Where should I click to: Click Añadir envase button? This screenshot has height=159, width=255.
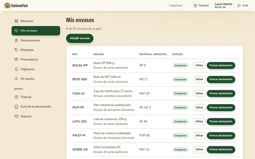click(80, 38)
